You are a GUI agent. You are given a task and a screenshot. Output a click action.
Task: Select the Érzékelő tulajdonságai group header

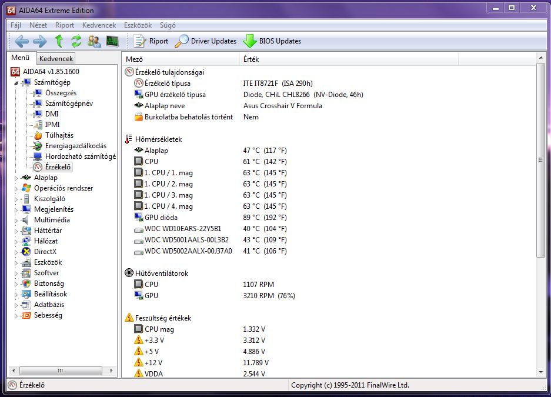165,72
